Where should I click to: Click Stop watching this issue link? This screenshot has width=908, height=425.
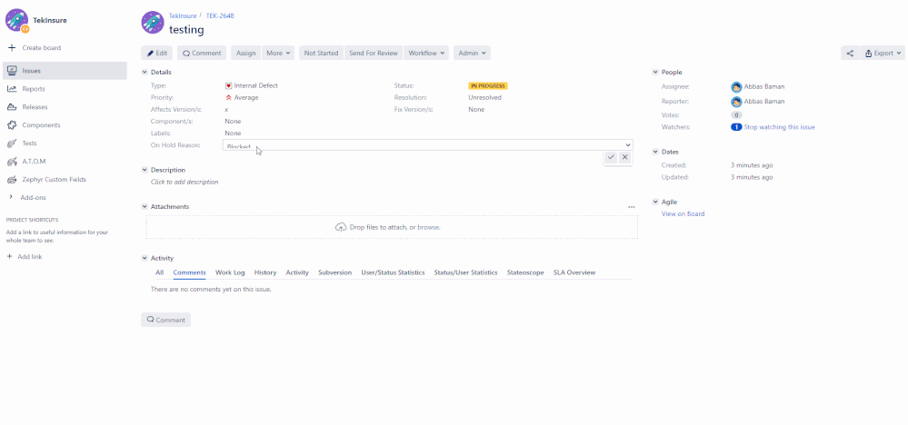point(779,127)
